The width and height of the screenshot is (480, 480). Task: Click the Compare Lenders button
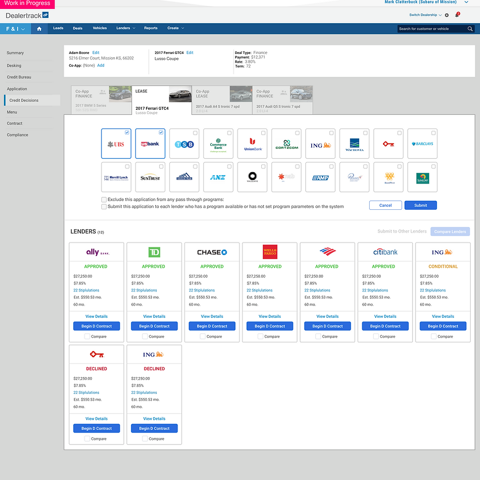(x=450, y=232)
